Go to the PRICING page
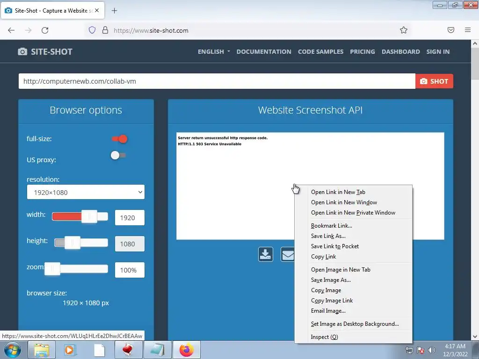Screen dimensions: 479x359 coord(363,51)
